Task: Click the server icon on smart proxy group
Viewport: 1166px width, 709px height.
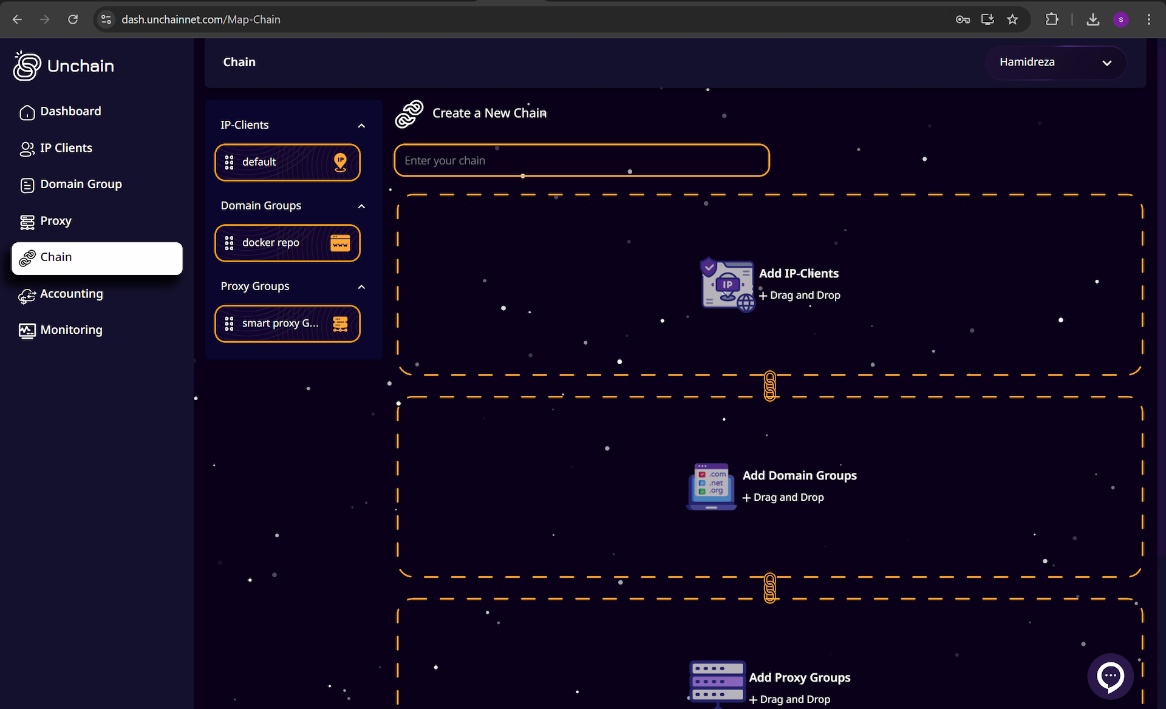Action: [340, 324]
